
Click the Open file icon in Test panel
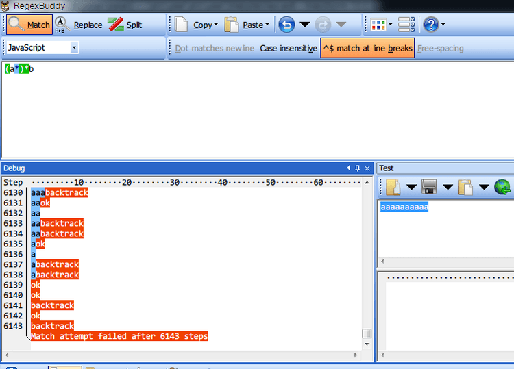393,187
